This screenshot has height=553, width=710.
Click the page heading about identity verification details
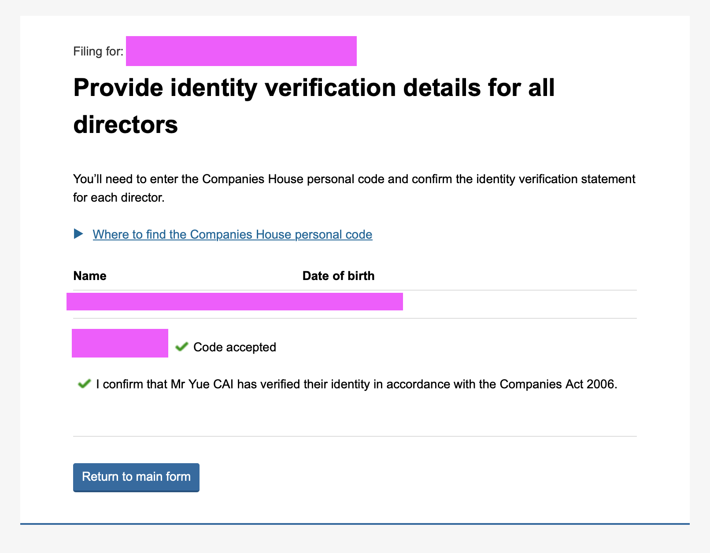[x=314, y=106]
